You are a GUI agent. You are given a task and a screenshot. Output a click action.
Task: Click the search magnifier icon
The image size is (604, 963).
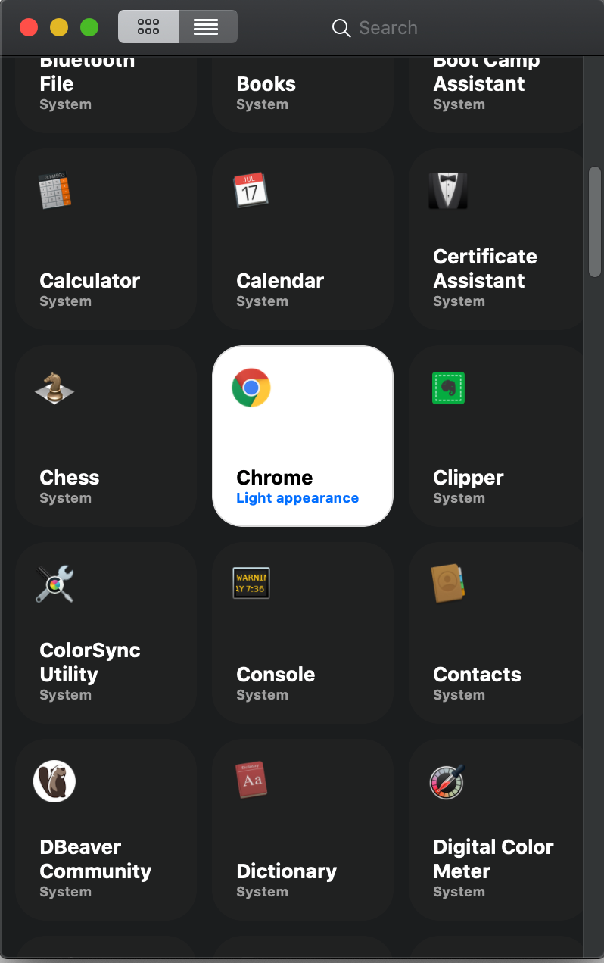point(341,29)
